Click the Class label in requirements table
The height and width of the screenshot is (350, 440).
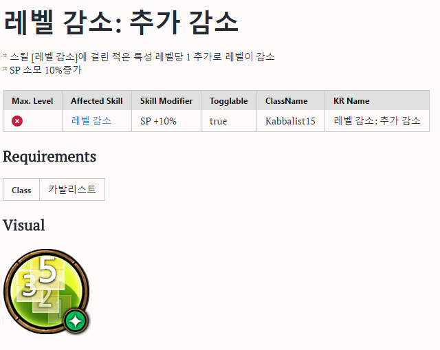pyautogui.click(x=21, y=190)
